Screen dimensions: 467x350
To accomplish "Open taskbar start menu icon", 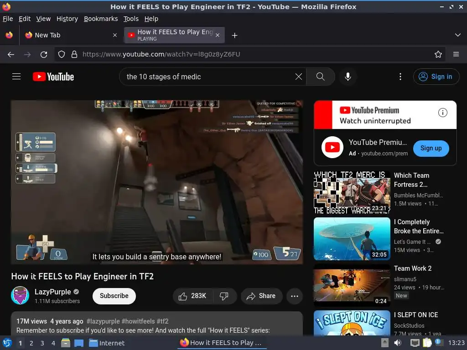I will (x=7, y=343).
